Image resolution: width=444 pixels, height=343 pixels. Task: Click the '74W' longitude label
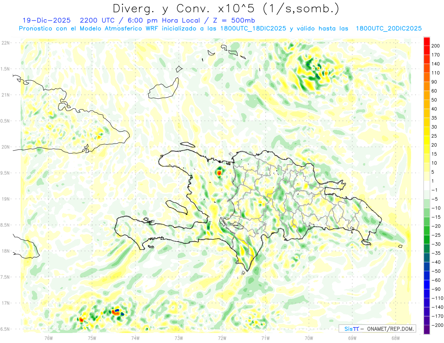click(135, 338)
